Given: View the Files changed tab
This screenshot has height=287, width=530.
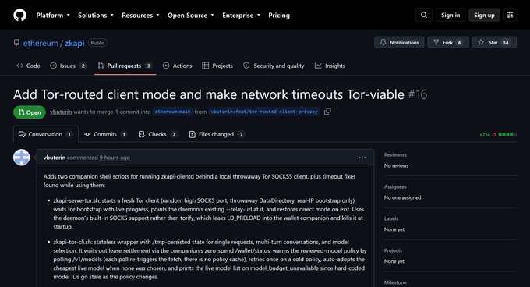Looking at the screenshot, I should coord(217,134).
